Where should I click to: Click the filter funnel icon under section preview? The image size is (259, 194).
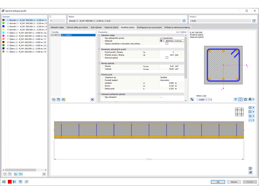[235, 99]
